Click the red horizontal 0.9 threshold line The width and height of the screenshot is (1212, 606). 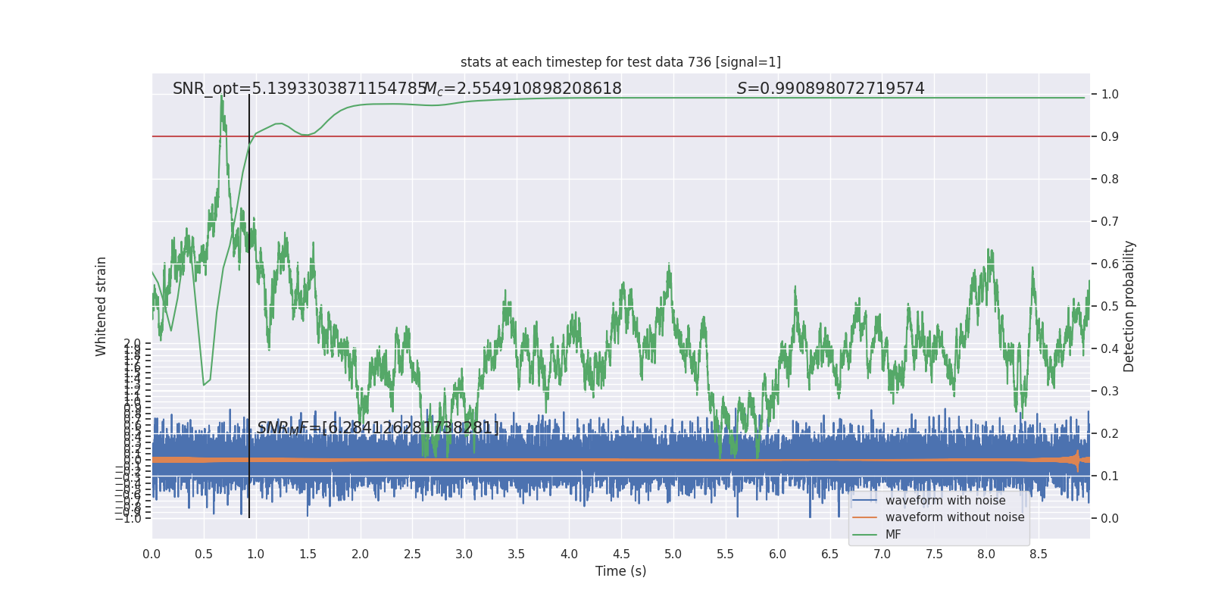(x=620, y=136)
